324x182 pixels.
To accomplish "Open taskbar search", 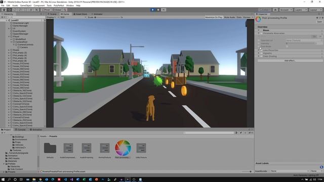I will [x=9, y=179].
